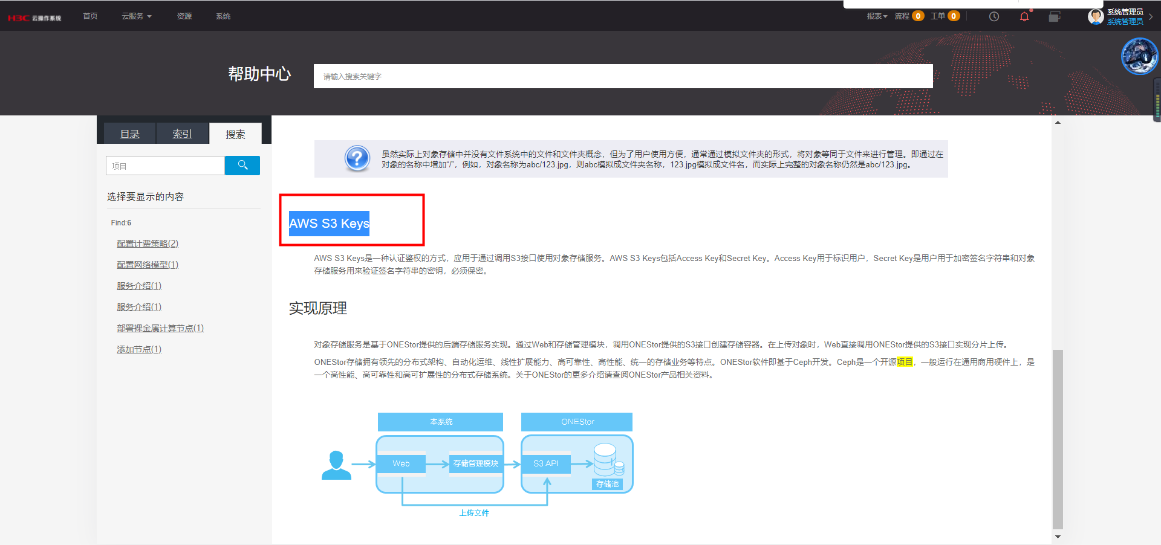1161x545 pixels.
Task: Switch to the 索引 tab
Action: pos(182,134)
